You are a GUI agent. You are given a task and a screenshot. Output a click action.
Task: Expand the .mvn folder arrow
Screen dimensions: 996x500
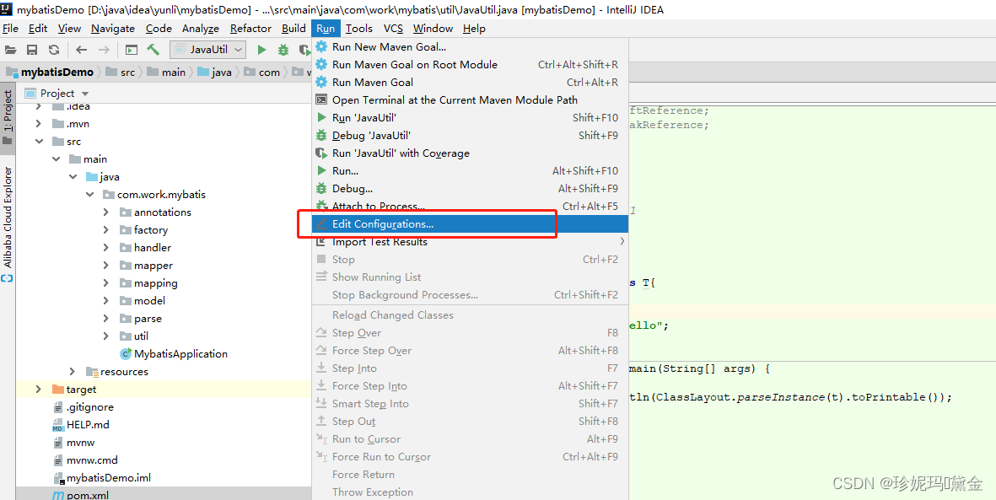point(39,124)
